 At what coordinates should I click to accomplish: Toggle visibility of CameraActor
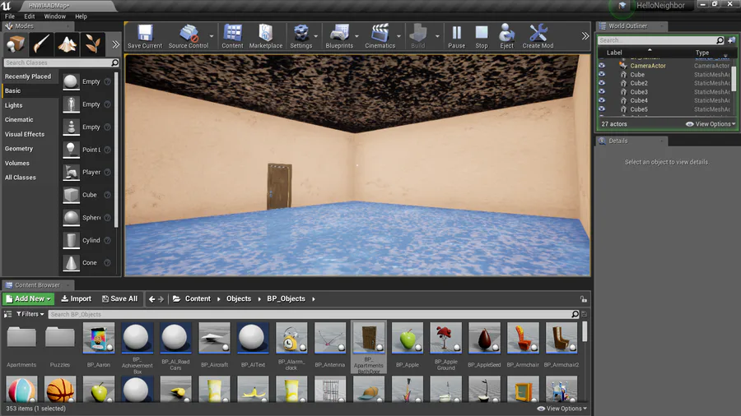(602, 66)
